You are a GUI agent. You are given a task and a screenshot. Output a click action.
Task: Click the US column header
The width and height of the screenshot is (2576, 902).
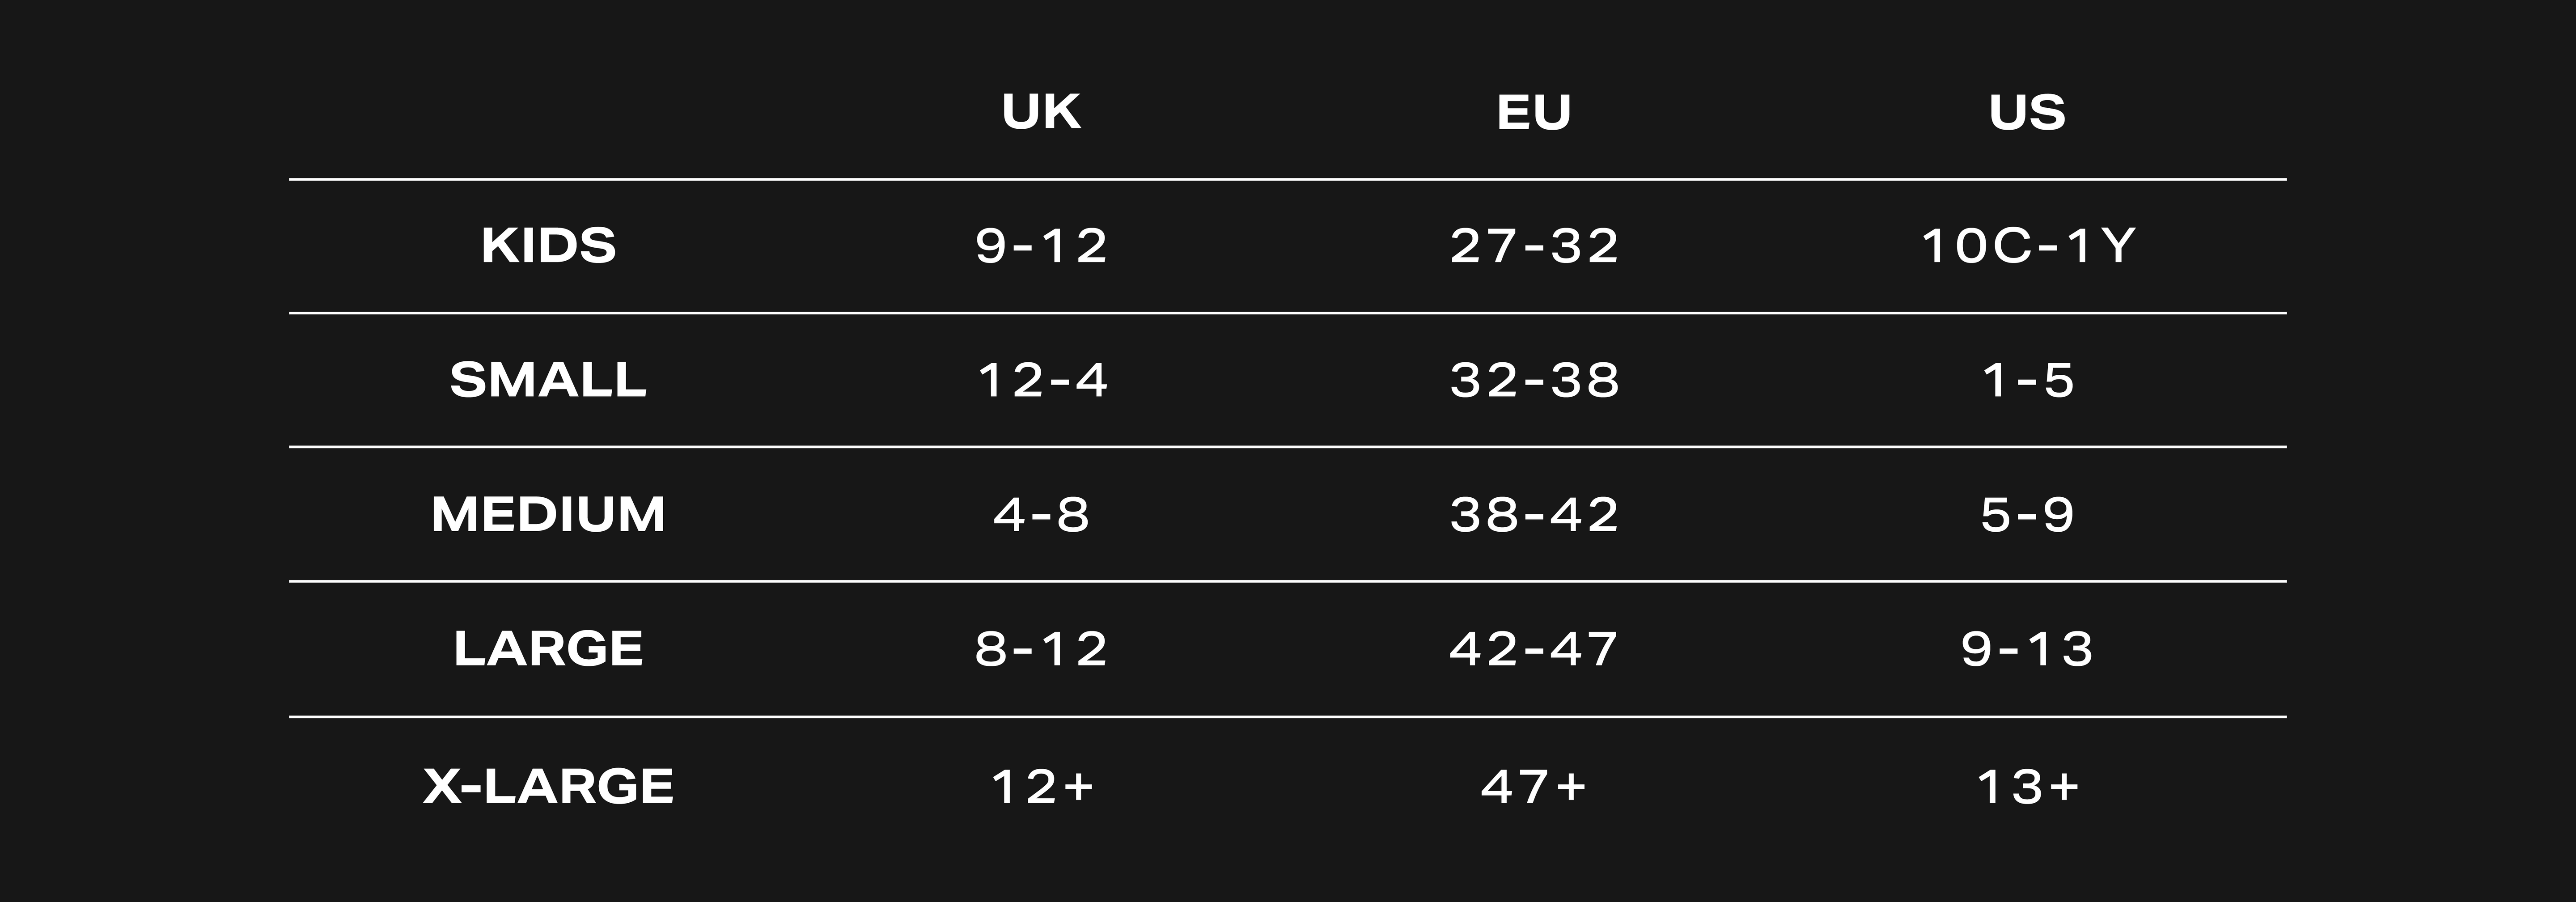coord(2027,112)
